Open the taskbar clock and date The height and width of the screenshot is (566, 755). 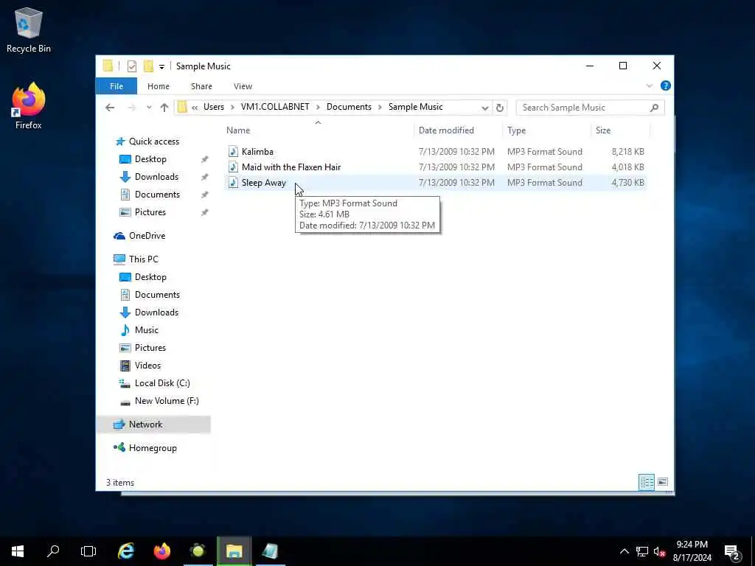click(x=692, y=551)
